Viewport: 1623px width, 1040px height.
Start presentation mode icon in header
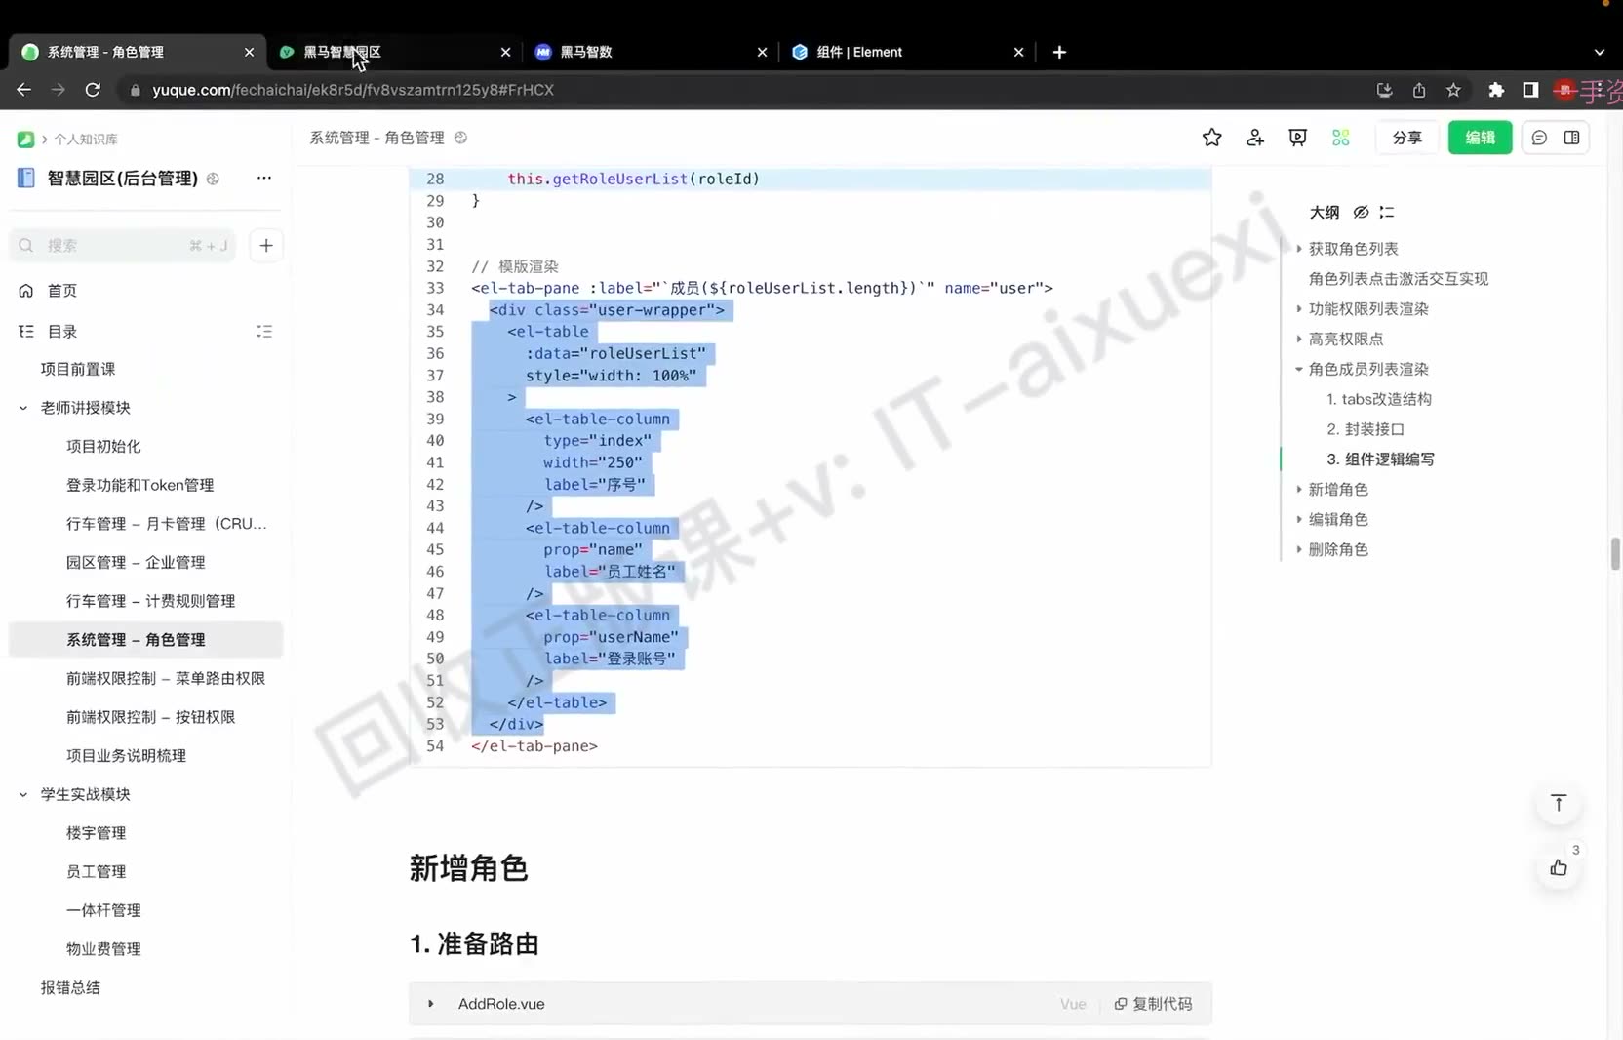click(x=1297, y=138)
